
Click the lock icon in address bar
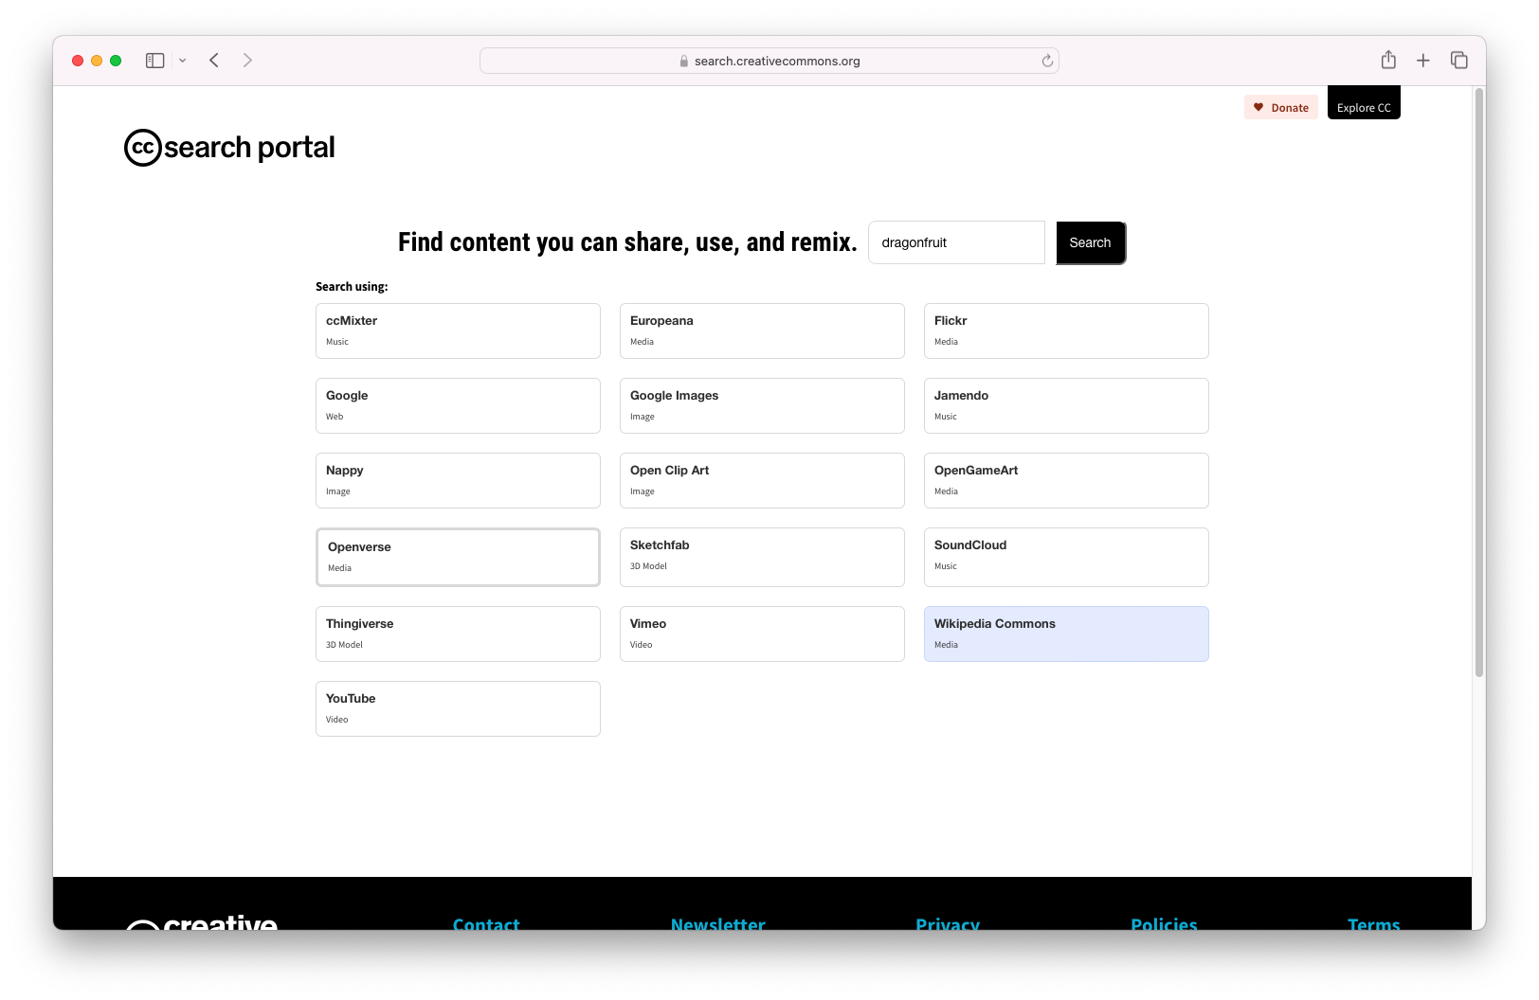tap(684, 61)
